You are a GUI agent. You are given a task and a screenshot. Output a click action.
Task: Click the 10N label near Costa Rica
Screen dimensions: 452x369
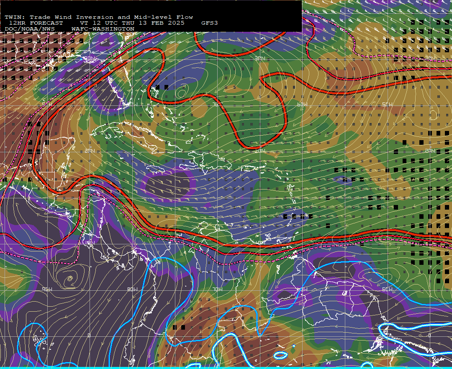pyautogui.click(x=90, y=243)
